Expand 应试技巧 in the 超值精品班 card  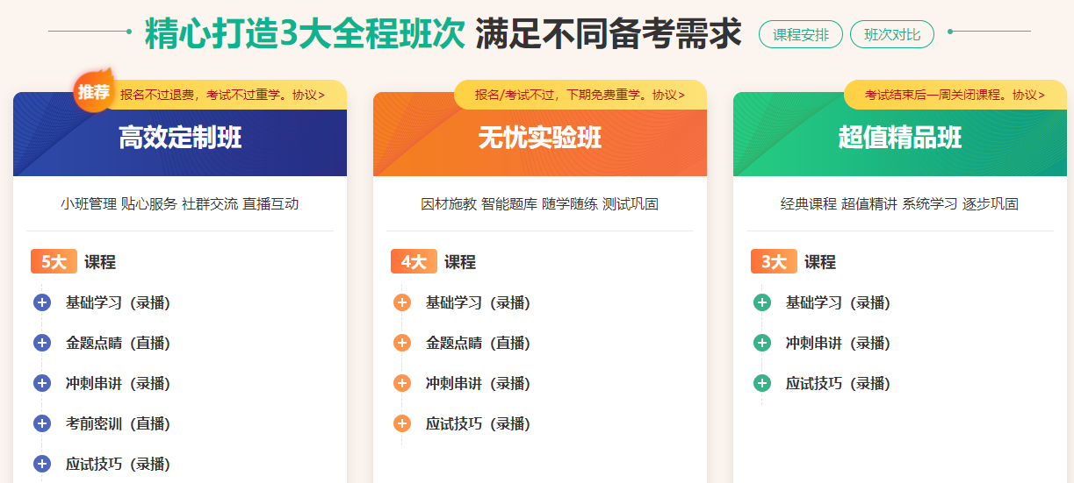[x=762, y=383]
